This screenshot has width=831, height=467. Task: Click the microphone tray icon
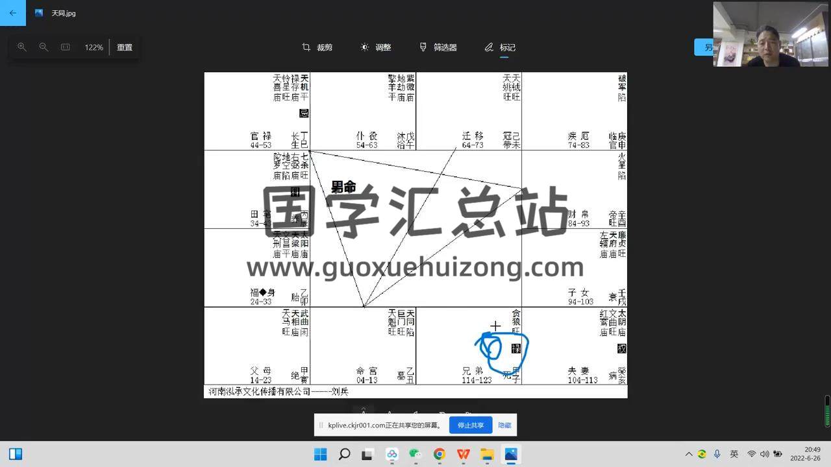[x=717, y=454]
